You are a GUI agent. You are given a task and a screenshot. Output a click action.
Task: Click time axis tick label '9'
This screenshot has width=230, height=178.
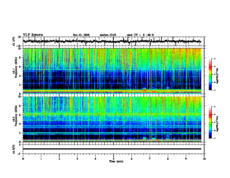tap(186, 159)
